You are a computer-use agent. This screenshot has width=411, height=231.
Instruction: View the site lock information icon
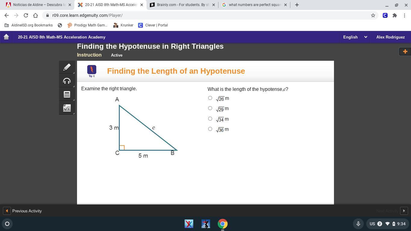pyautogui.click(x=48, y=15)
